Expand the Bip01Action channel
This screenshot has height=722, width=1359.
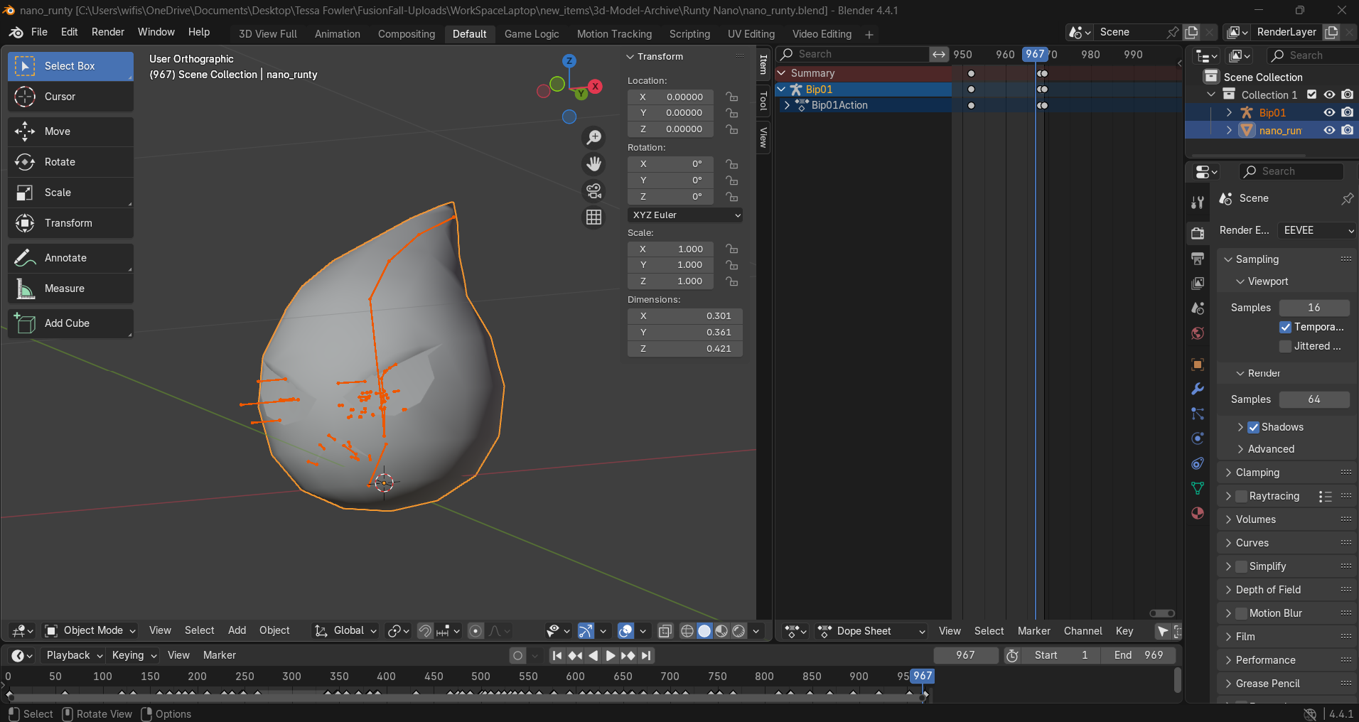787,105
